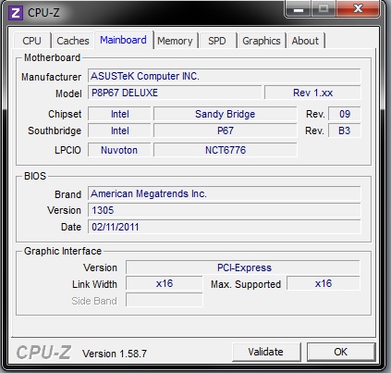The height and width of the screenshot is (373, 391).
Task: Click the BIOS date 02/11/2011 field
Action: [x=224, y=227]
